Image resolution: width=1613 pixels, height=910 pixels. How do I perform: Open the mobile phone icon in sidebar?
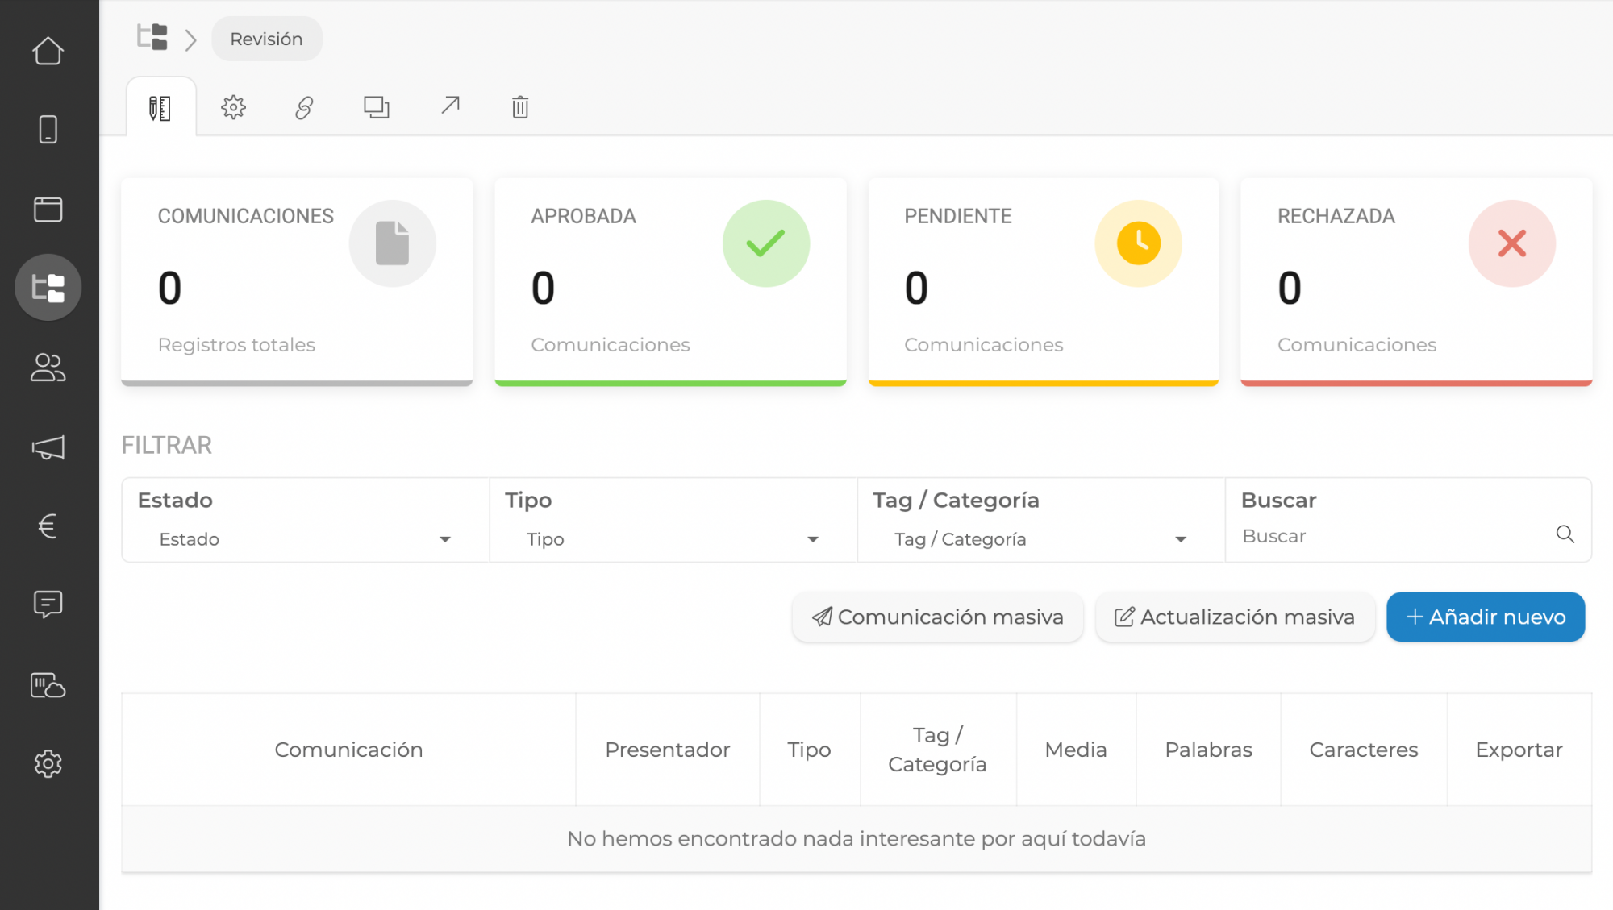click(48, 129)
